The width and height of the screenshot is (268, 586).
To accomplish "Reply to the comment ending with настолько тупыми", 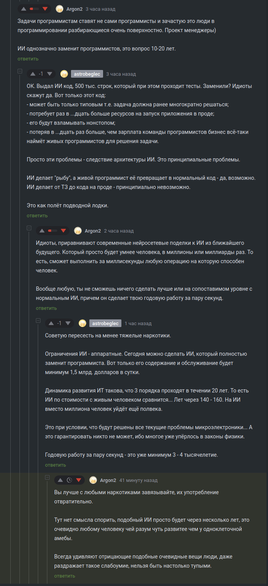I will (x=64, y=576).
